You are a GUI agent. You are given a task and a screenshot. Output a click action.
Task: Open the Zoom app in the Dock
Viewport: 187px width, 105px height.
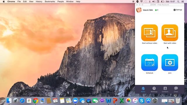(x=75, y=101)
